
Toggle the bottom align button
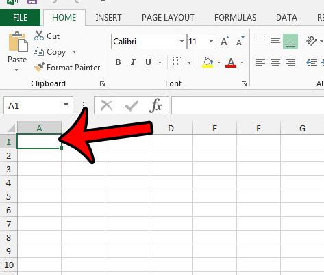tap(290, 41)
